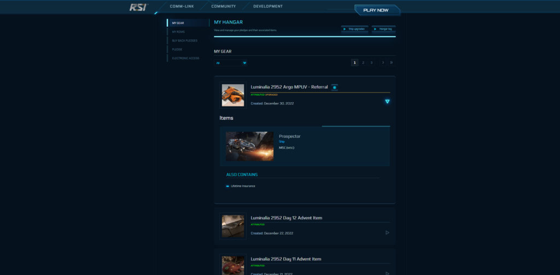
Task: Jump to last page double-arrow
Action: [392, 62]
